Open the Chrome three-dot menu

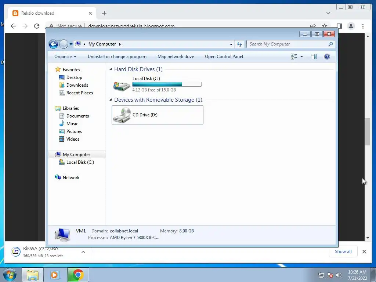(363, 26)
